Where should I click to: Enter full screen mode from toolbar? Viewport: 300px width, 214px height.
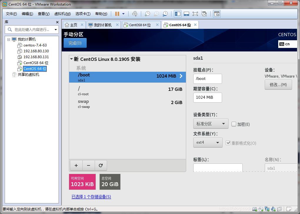tap(195, 14)
